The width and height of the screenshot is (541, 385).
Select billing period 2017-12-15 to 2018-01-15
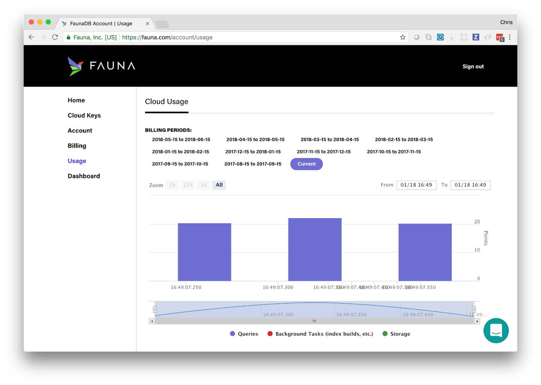point(253,152)
